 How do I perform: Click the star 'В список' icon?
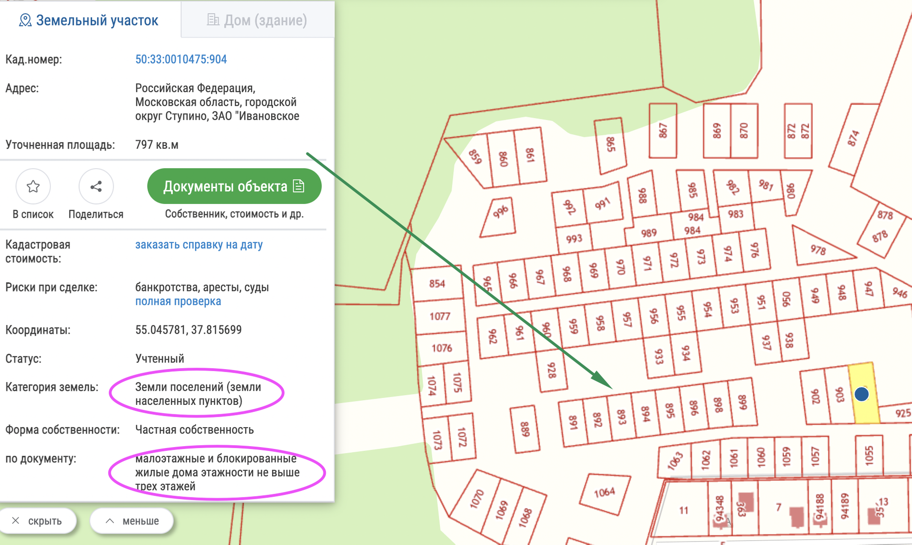pyautogui.click(x=33, y=186)
